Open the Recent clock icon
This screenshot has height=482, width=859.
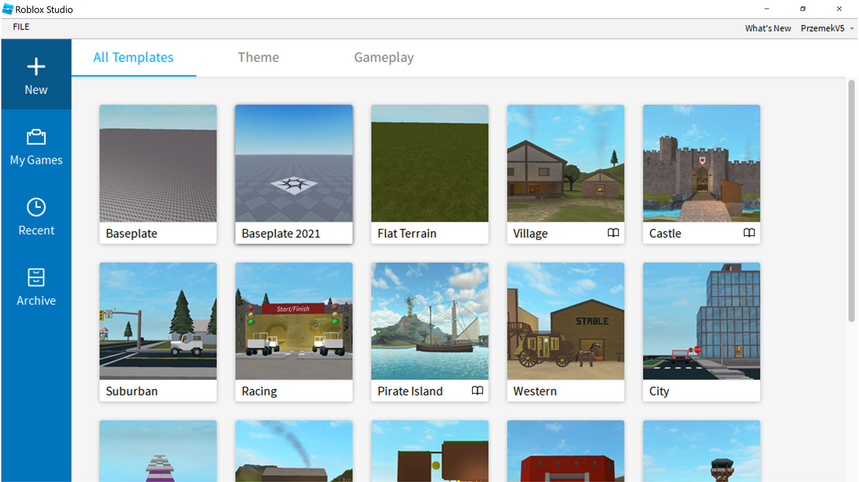pyautogui.click(x=36, y=207)
